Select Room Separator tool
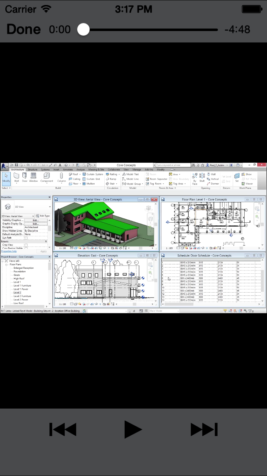The image size is (267, 476). click(156, 179)
